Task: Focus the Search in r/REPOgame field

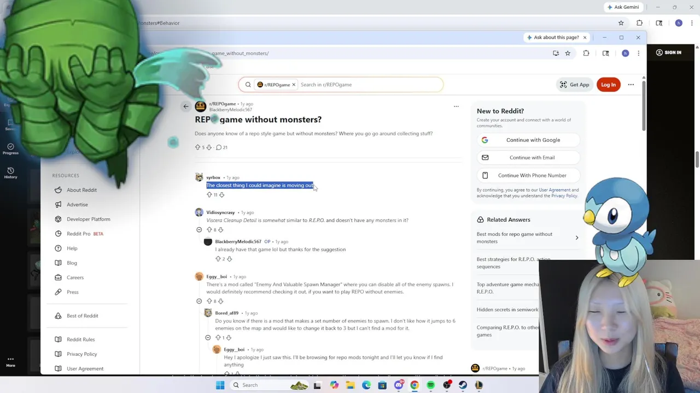Action: pyautogui.click(x=370, y=85)
